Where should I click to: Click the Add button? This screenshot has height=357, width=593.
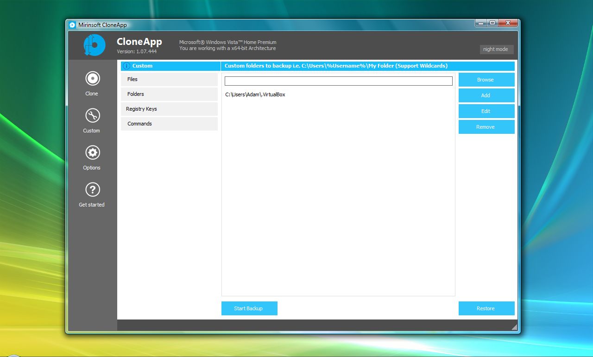pos(486,95)
